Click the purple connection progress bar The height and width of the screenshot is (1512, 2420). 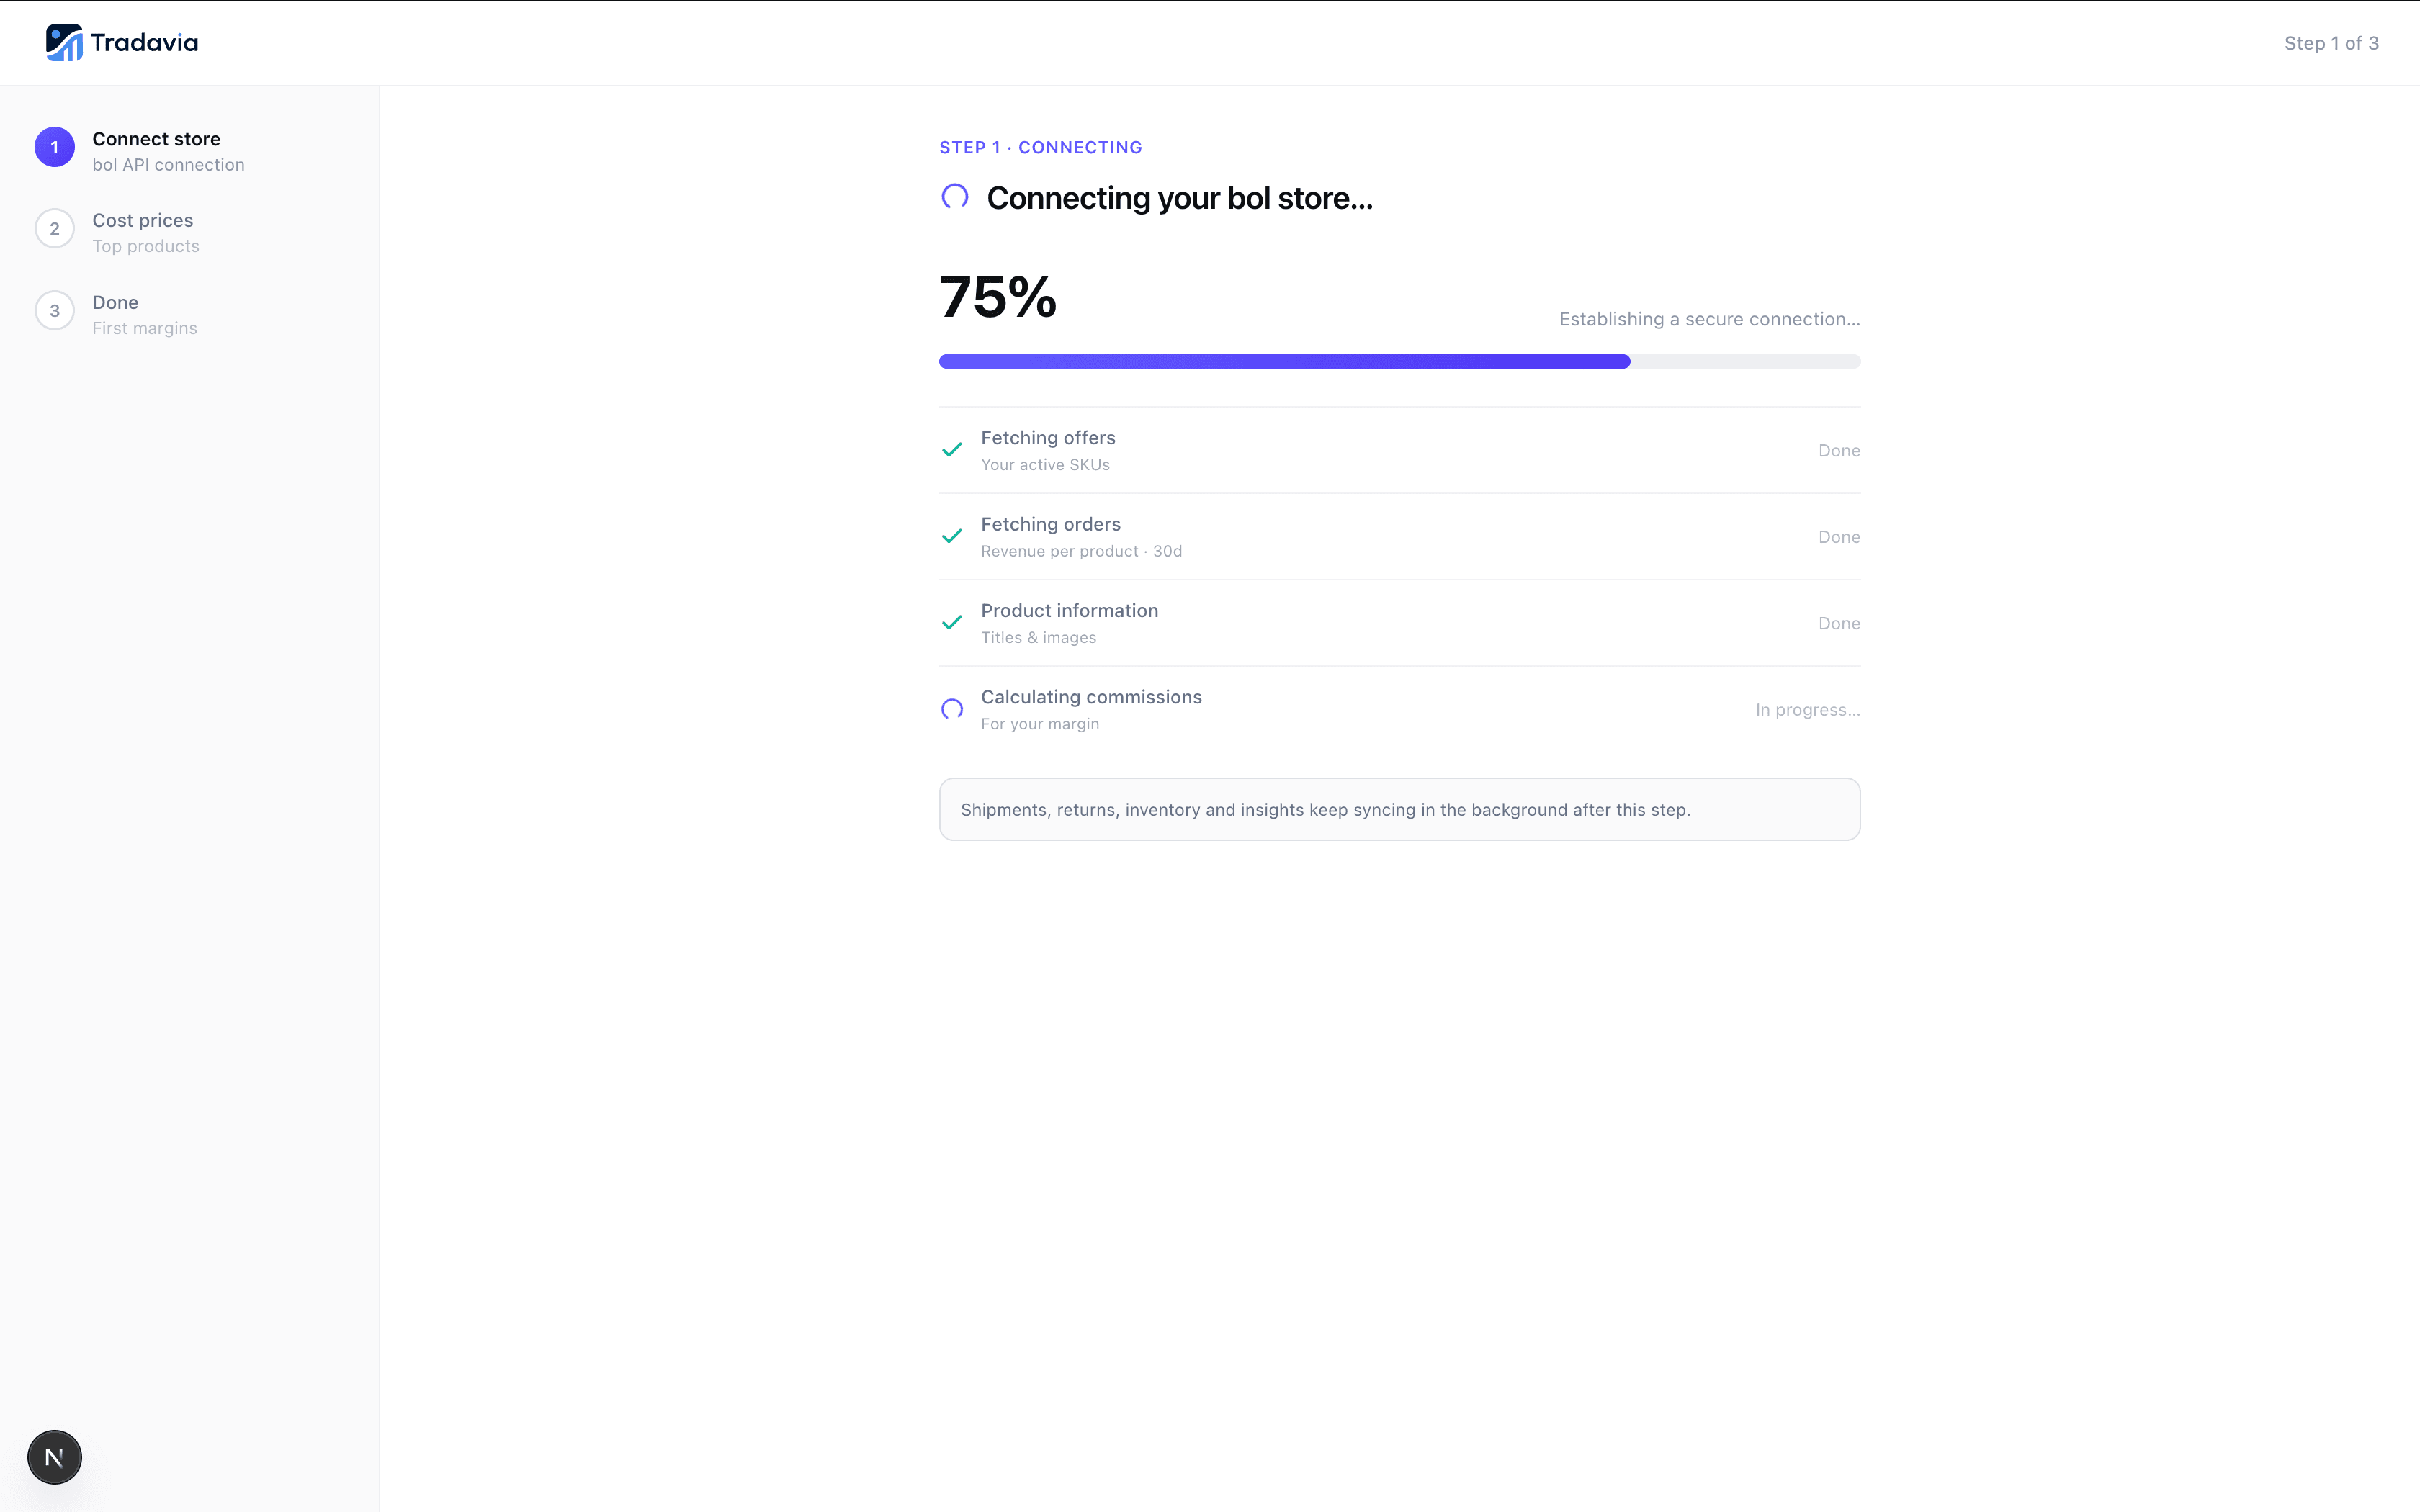point(1399,361)
